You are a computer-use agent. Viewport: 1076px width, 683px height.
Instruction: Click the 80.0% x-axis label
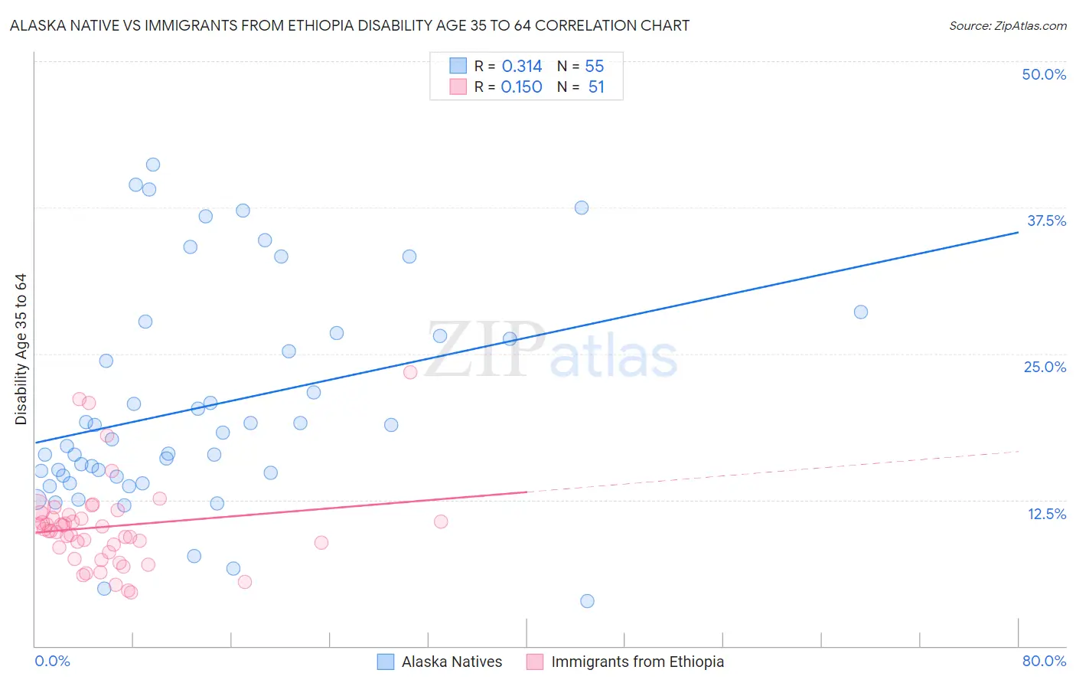click(x=1044, y=661)
